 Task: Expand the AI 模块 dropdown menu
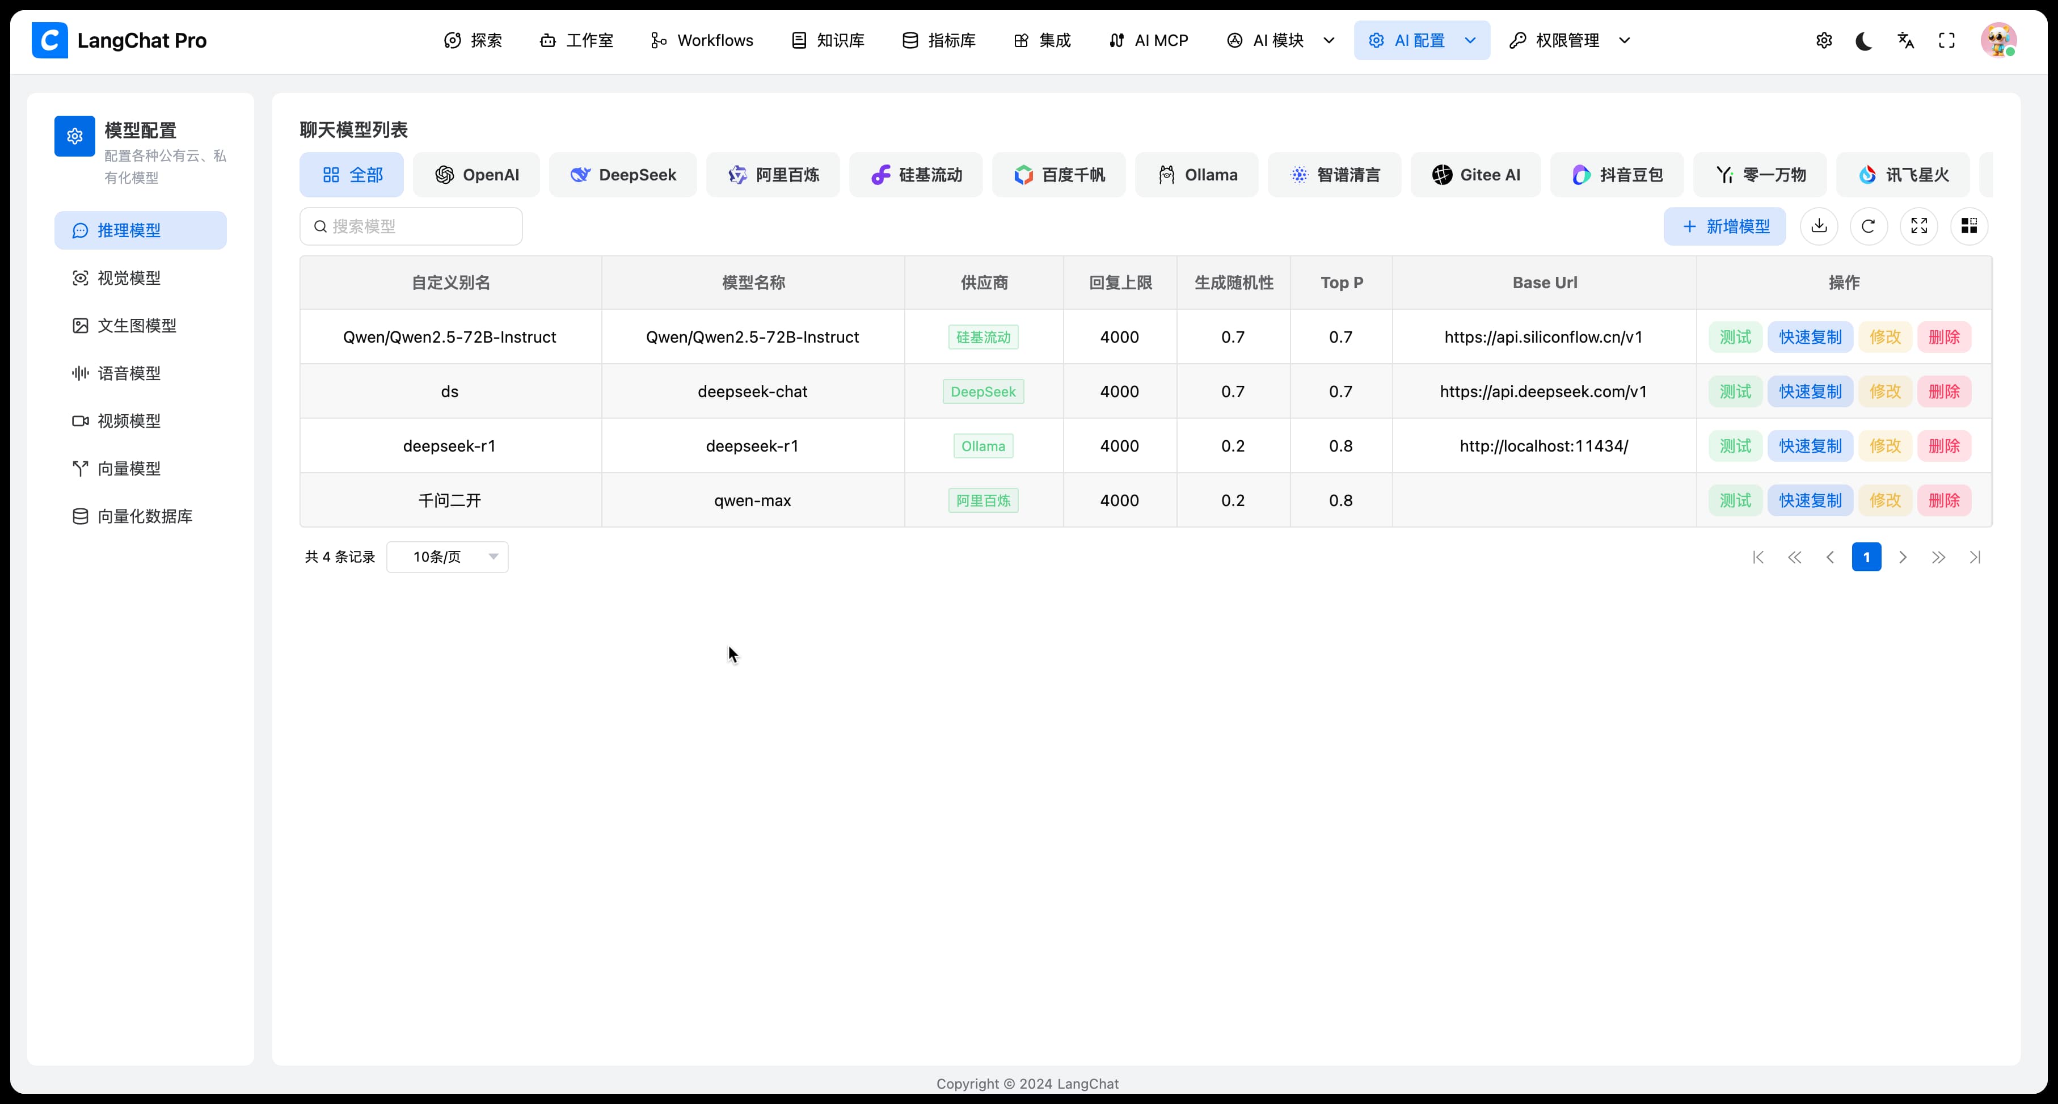click(1281, 40)
